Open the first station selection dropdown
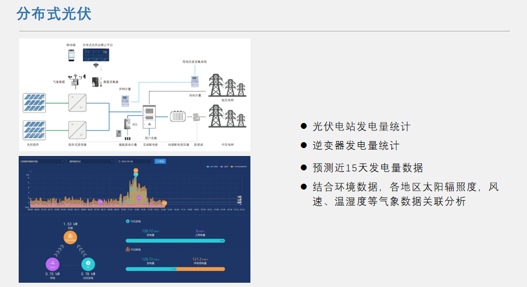Viewport: 527px width, 287px height. (x=42, y=161)
